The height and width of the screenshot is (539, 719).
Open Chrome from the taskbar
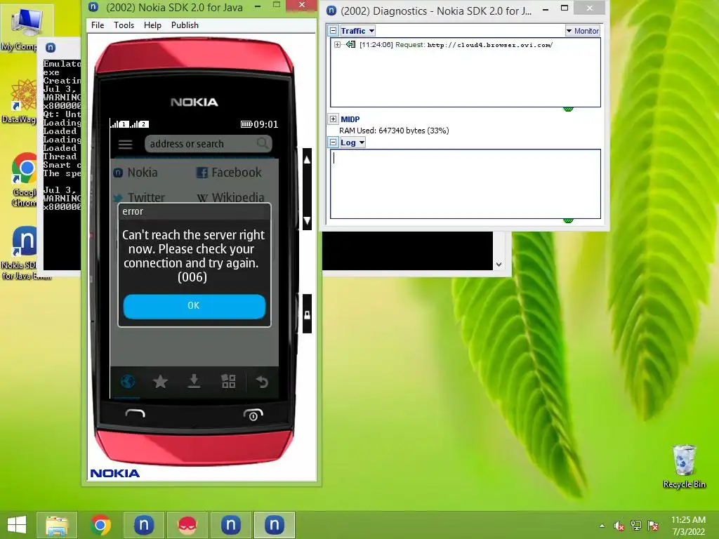click(x=100, y=525)
